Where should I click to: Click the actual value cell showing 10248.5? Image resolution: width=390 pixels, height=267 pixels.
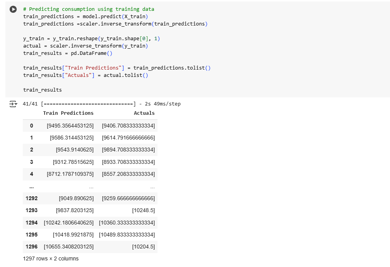tap(143, 210)
